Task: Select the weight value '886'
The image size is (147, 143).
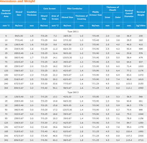Action: point(141,110)
